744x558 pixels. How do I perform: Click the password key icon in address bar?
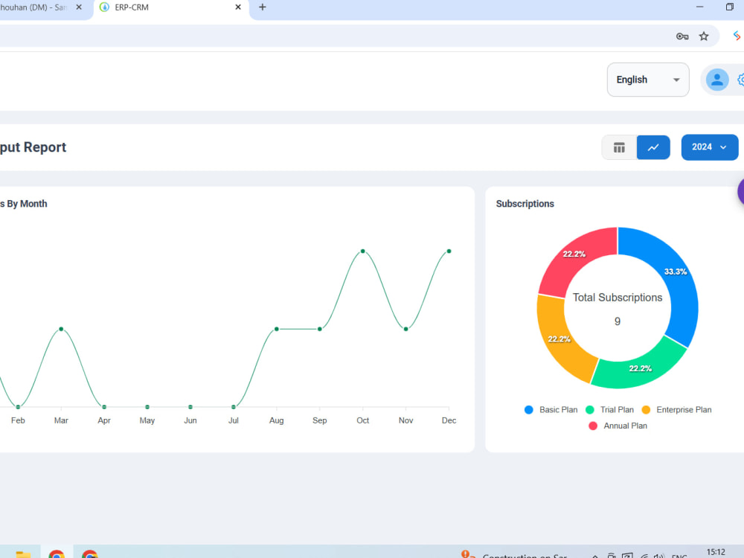pos(682,36)
